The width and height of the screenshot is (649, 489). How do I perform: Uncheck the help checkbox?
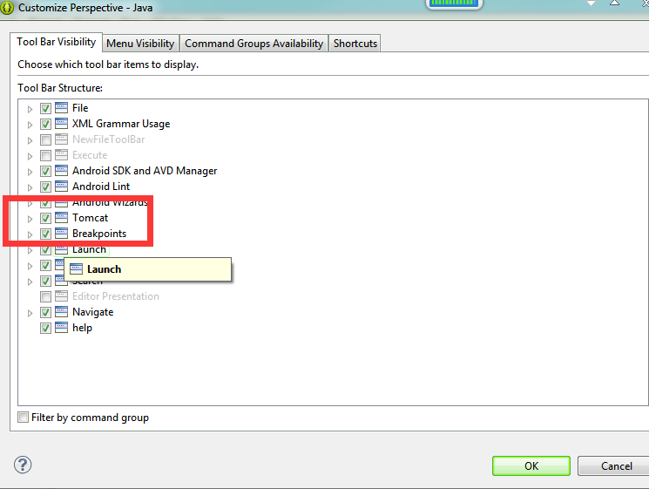45,328
